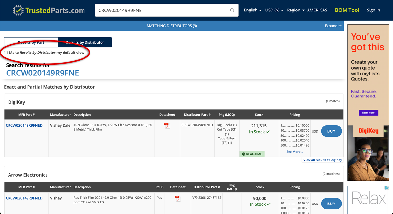Open Arrow Electronics datasheet PDF icon

[178, 198]
